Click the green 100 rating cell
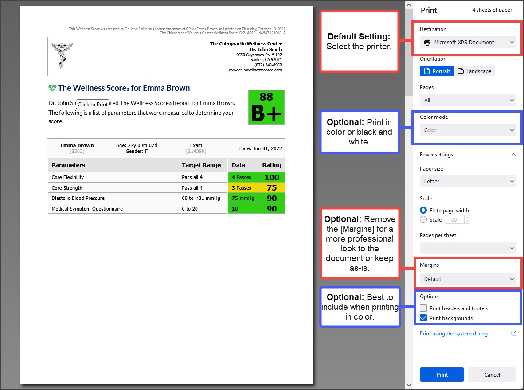 pos(272,177)
